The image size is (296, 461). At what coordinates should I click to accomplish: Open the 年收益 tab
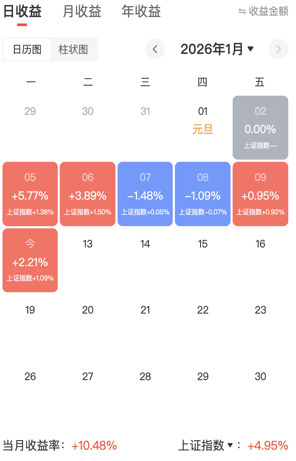point(141,12)
